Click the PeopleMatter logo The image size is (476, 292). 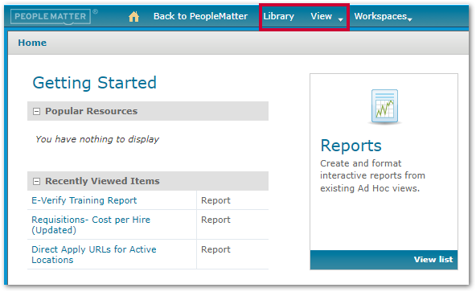pyautogui.click(x=51, y=16)
